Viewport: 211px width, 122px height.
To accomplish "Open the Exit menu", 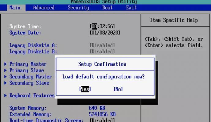I will point(131,8).
